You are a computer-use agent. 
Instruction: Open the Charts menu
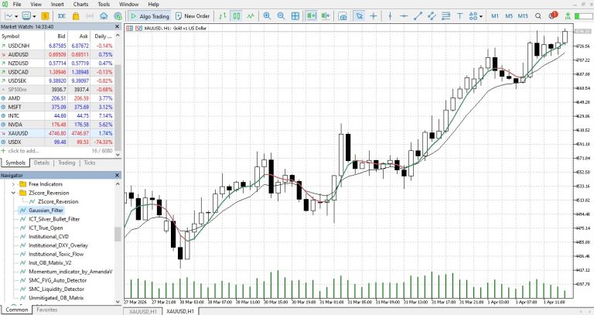(80, 4)
